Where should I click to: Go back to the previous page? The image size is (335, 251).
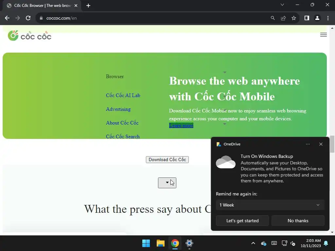pyautogui.click(x=7, y=18)
